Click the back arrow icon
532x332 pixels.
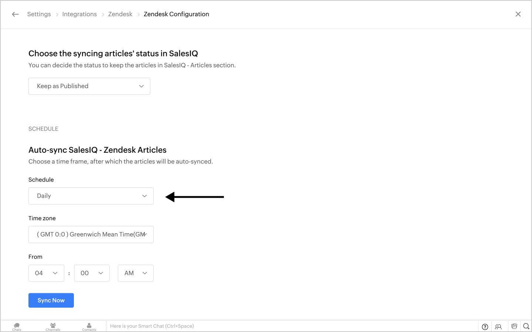(x=15, y=14)
